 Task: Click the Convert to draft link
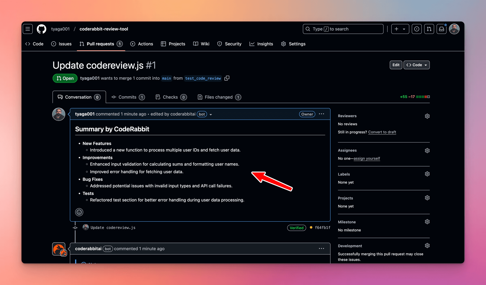382,132
